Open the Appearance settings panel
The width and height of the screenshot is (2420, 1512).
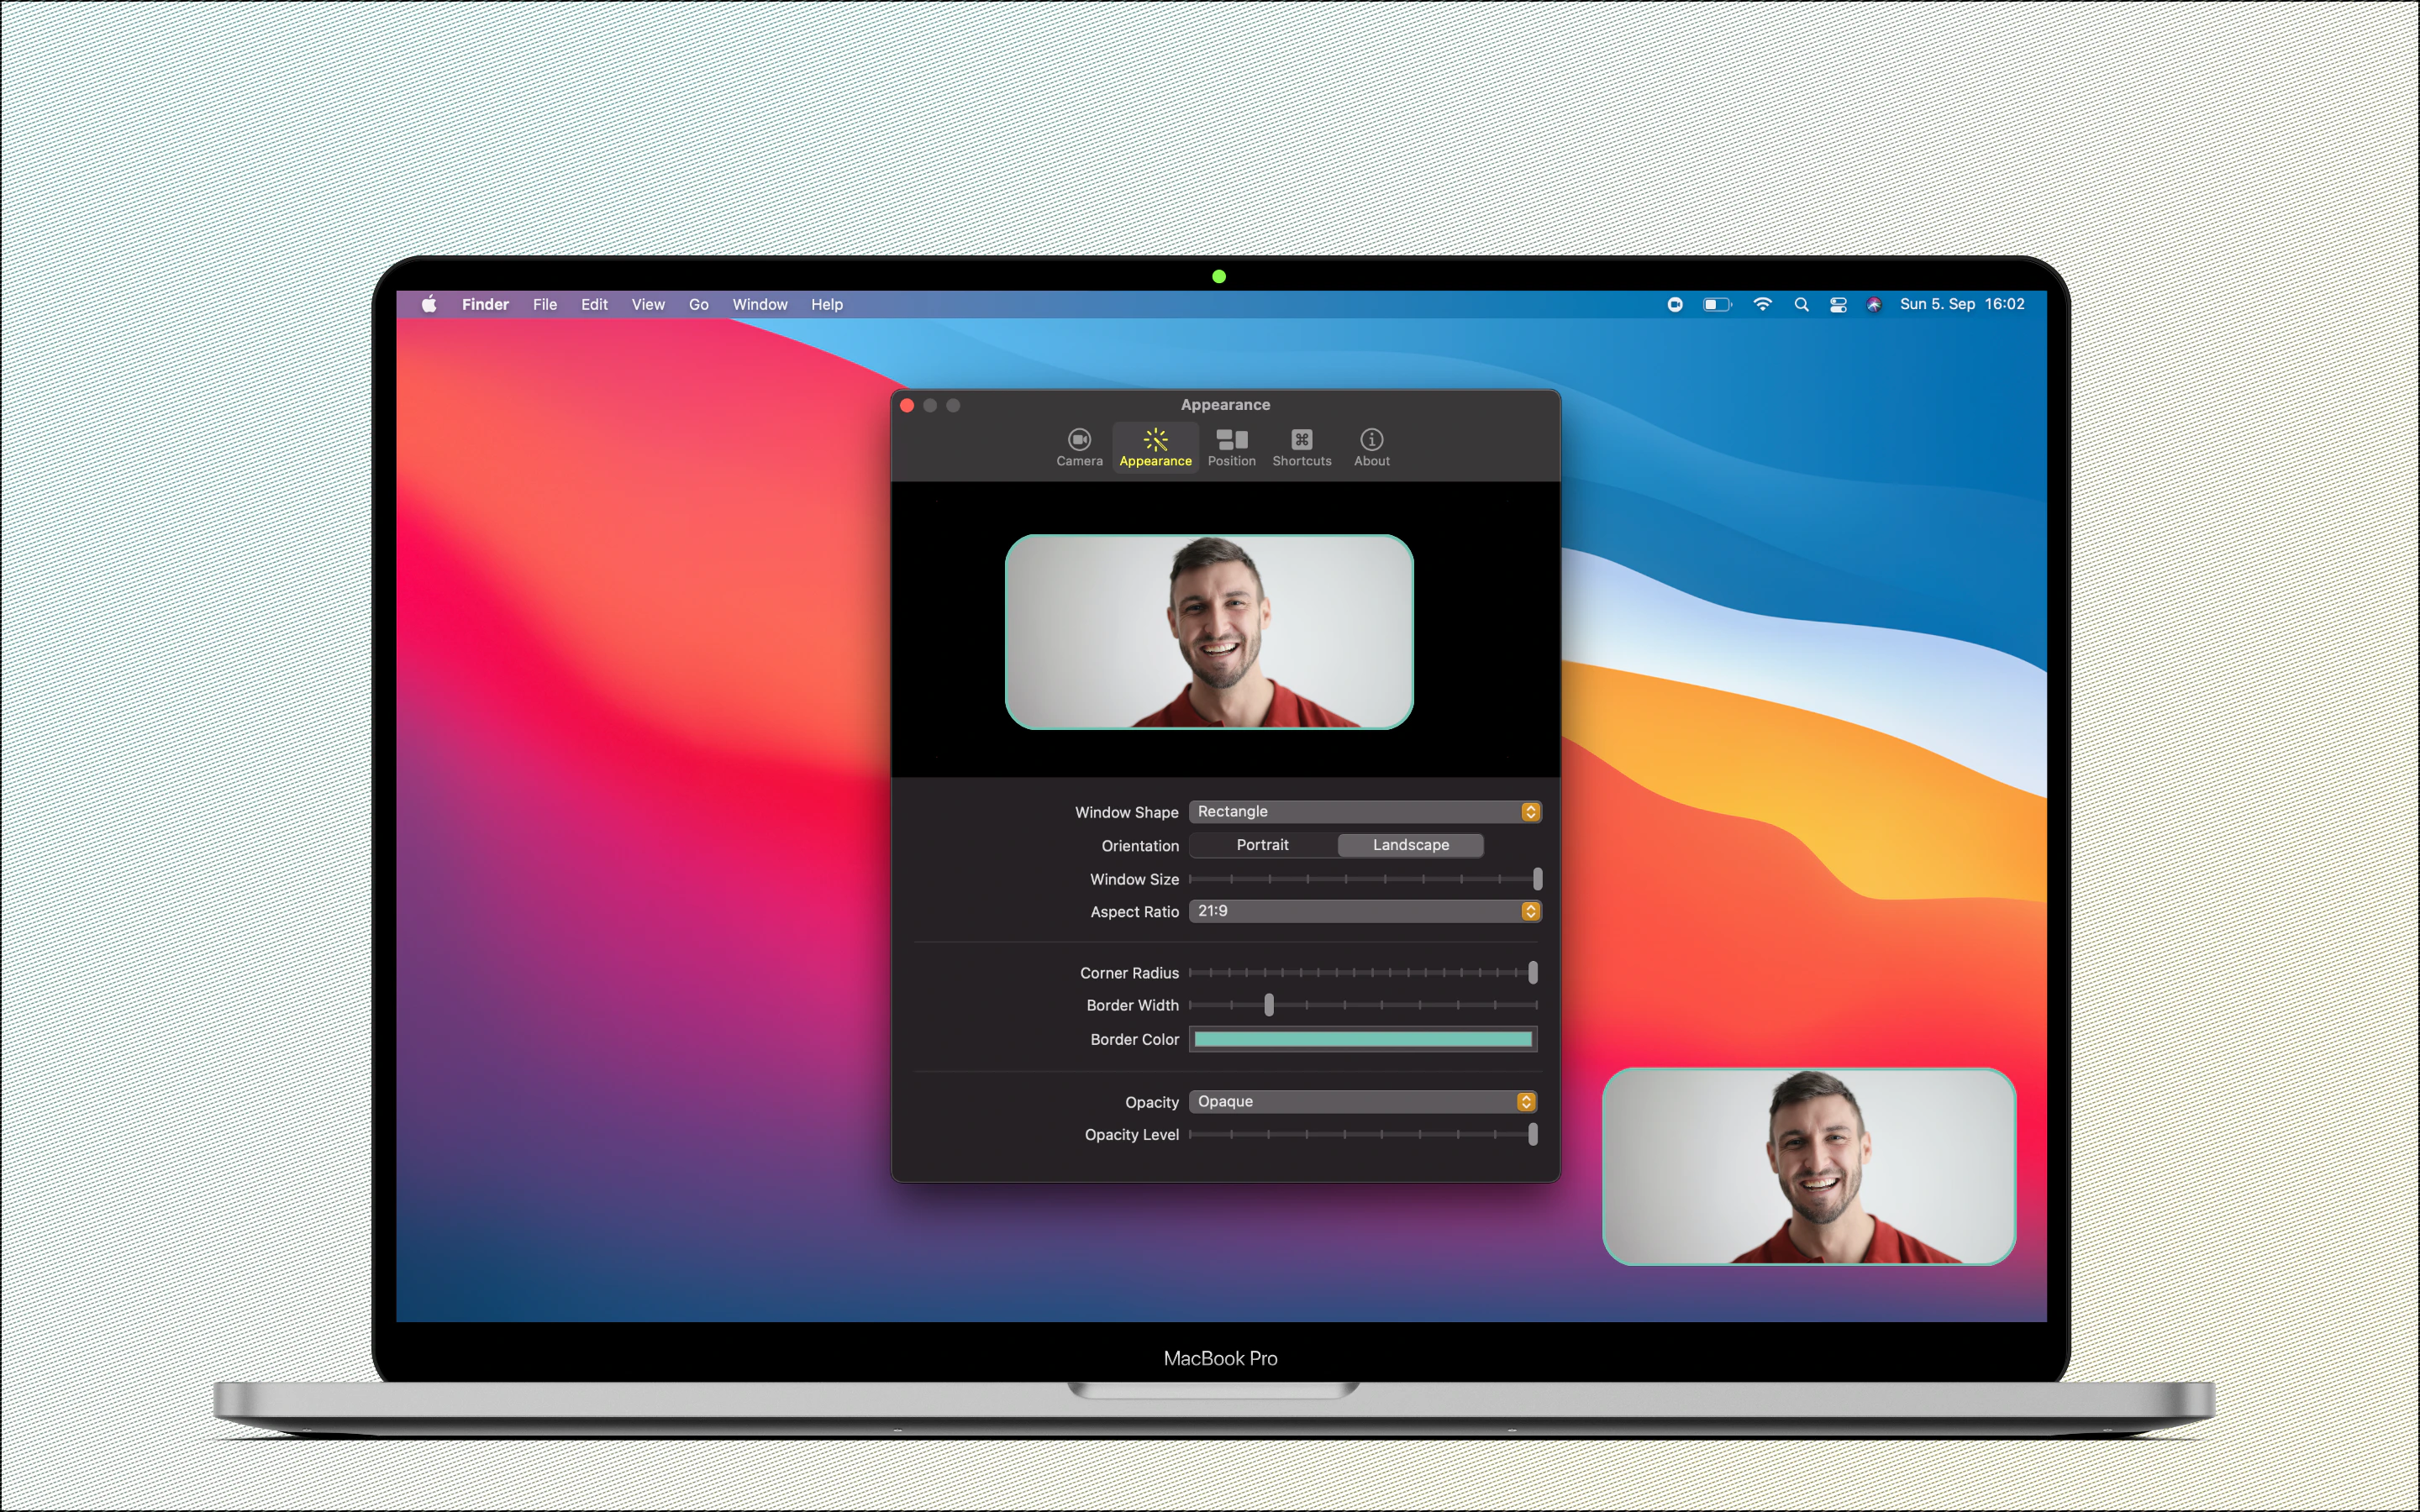(x=1155, y=446)
